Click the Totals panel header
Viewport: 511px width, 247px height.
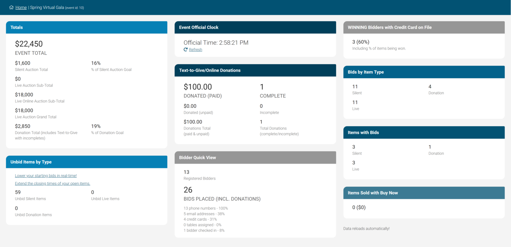click(x=86, y=28)
